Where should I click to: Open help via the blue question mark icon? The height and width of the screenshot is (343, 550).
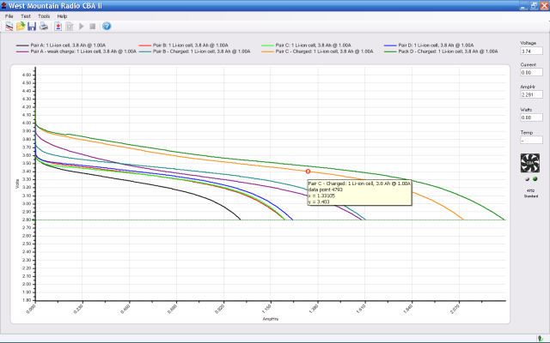tap(107, 27)
